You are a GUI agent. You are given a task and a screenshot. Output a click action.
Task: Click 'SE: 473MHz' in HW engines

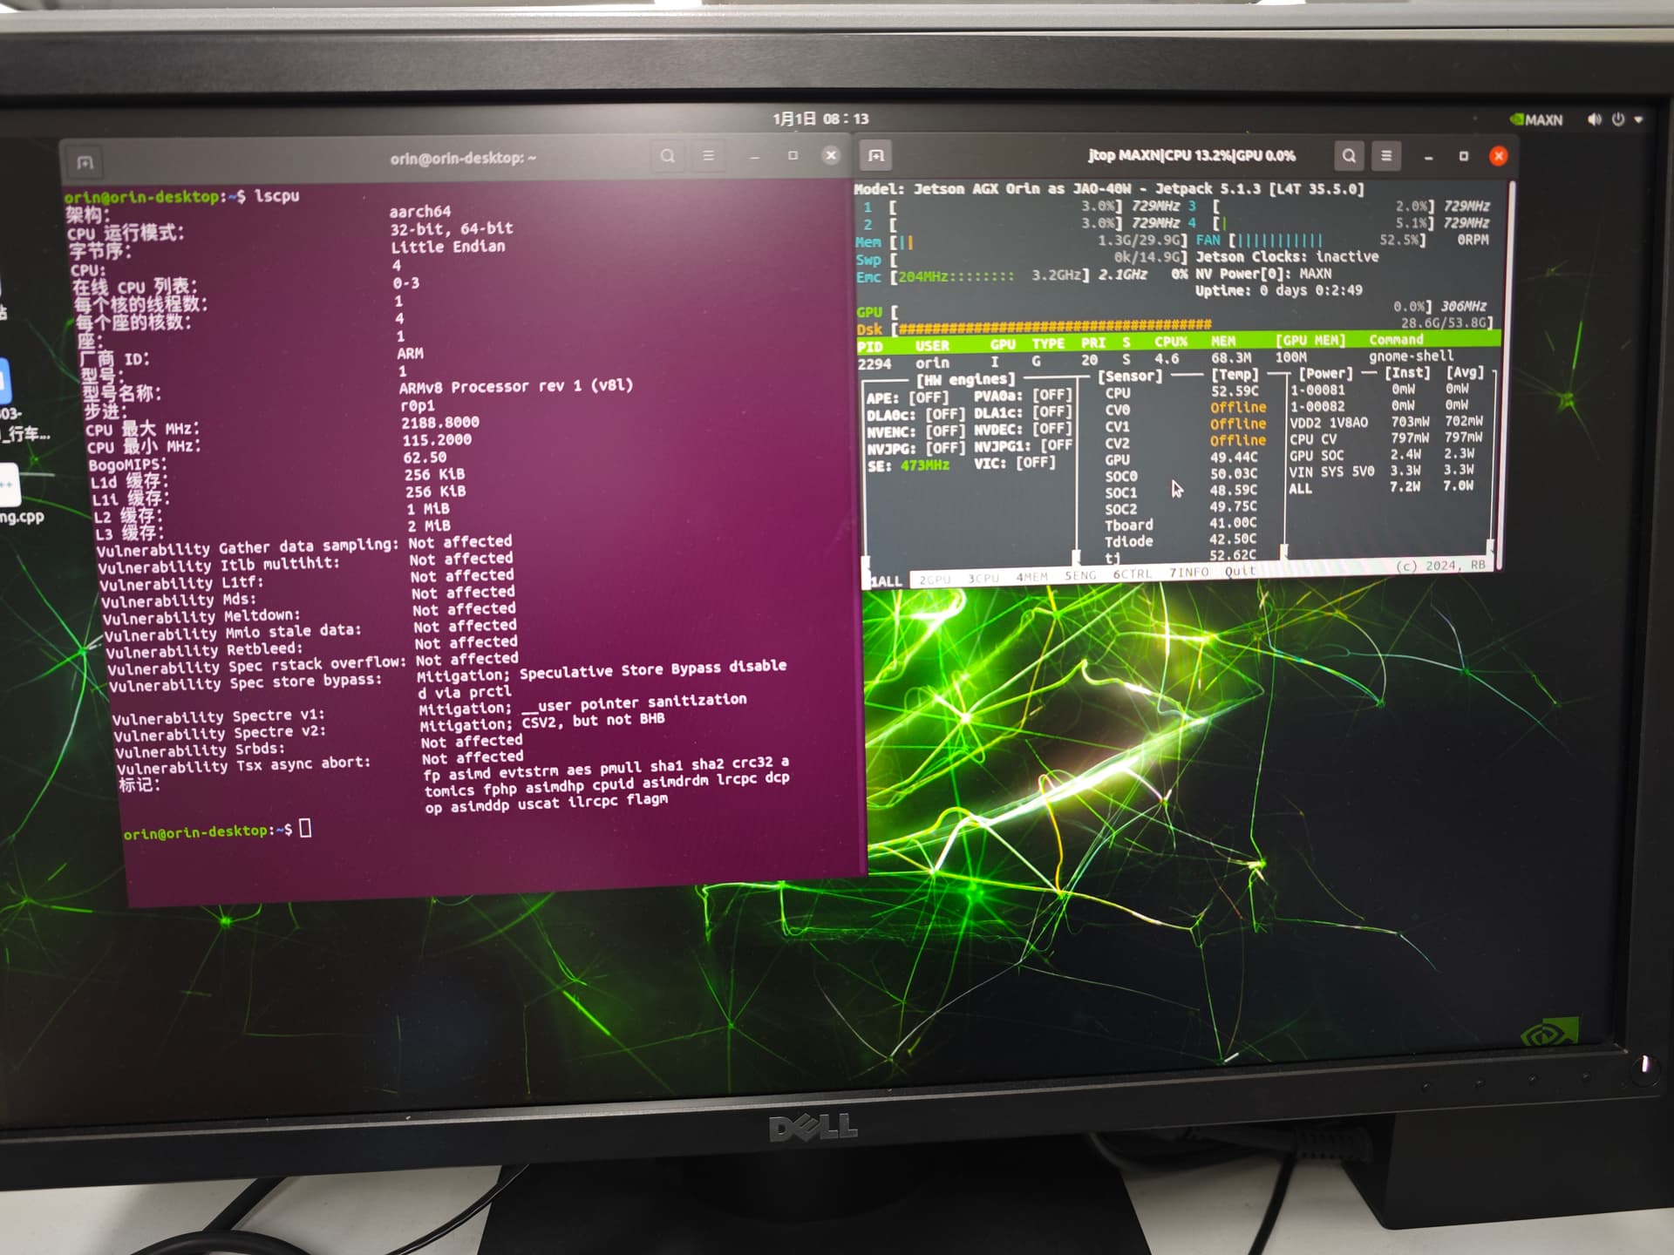(x=909, y=466)
